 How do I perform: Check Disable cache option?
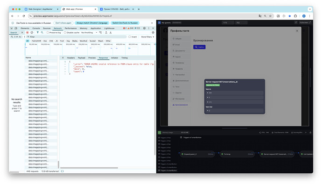[65, 33]
